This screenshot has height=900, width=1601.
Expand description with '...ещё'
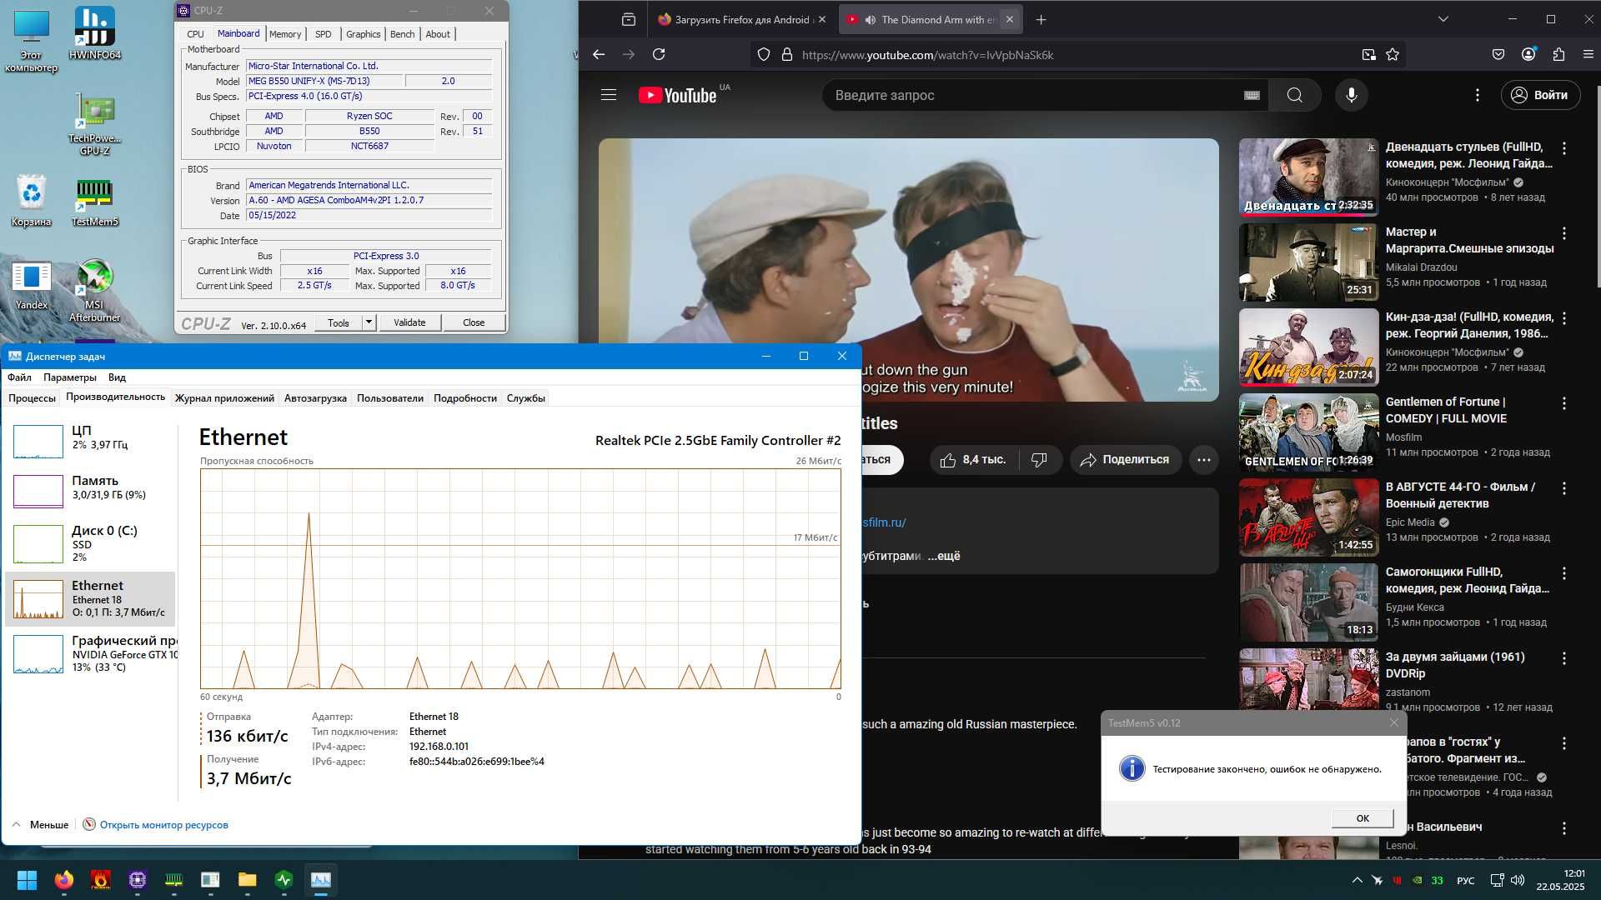click(944, 556)
